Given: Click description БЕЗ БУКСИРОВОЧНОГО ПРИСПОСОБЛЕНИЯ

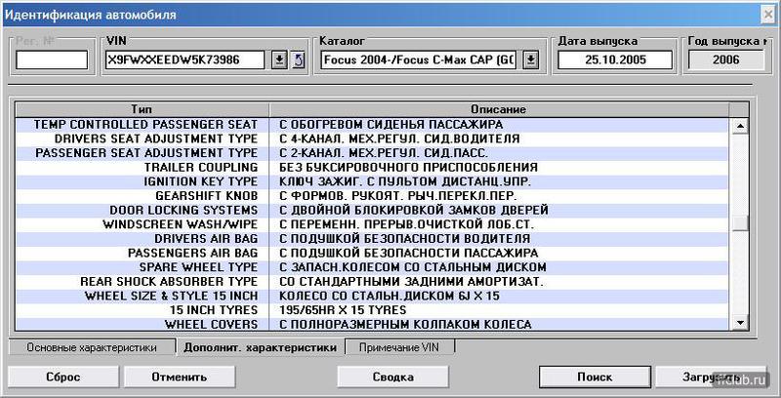Looking at the screenshot, I should click(408, 167).
